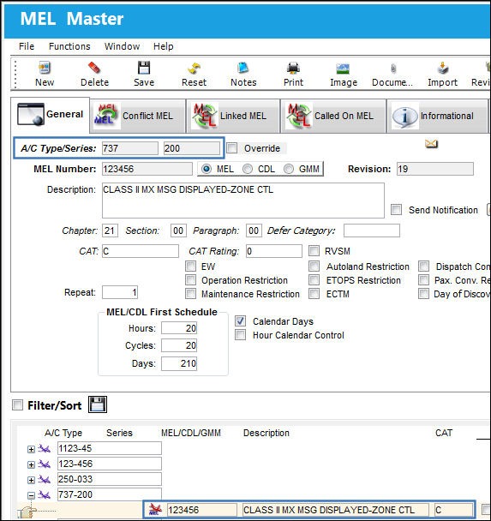Toggle Autoland Restriction checkbox
The width and height of the screenshot is (491, 521).
click(x=314, y=266)
